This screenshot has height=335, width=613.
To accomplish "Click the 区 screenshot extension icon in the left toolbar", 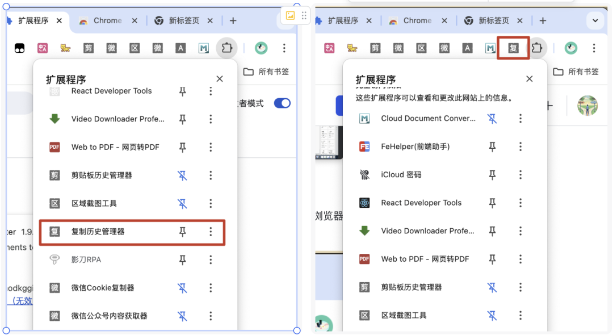I will [x=135, y=48].
